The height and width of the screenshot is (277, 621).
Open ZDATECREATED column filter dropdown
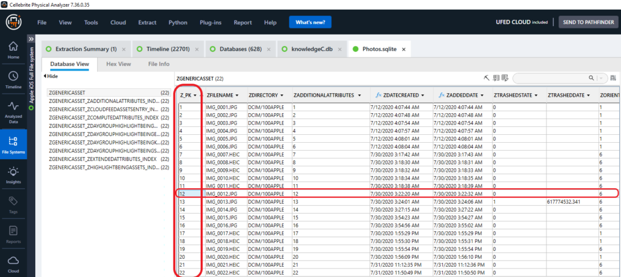(x=423, y=95)
